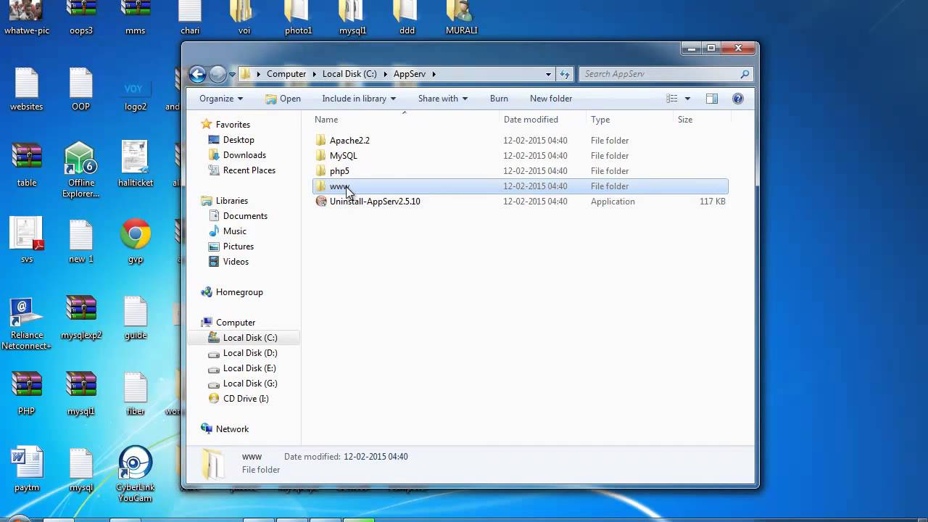Open the Music library

233,231
